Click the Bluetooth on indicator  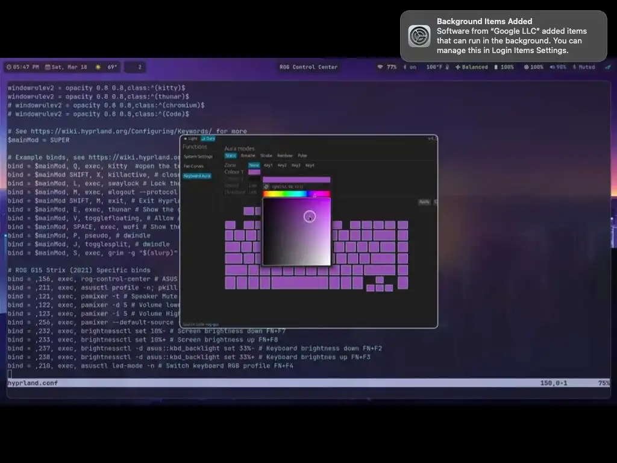pos(410,67)
